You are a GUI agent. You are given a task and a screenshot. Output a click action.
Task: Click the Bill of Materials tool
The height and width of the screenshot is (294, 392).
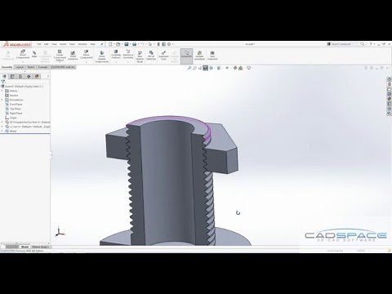(x=151, y=56)
